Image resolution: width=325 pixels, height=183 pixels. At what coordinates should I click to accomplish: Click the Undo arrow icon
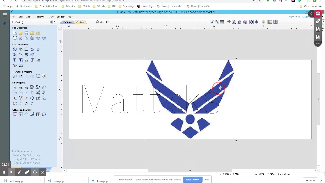point(38,38)
